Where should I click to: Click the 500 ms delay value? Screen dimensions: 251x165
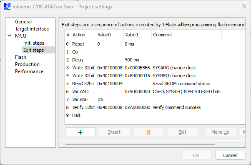132,60
